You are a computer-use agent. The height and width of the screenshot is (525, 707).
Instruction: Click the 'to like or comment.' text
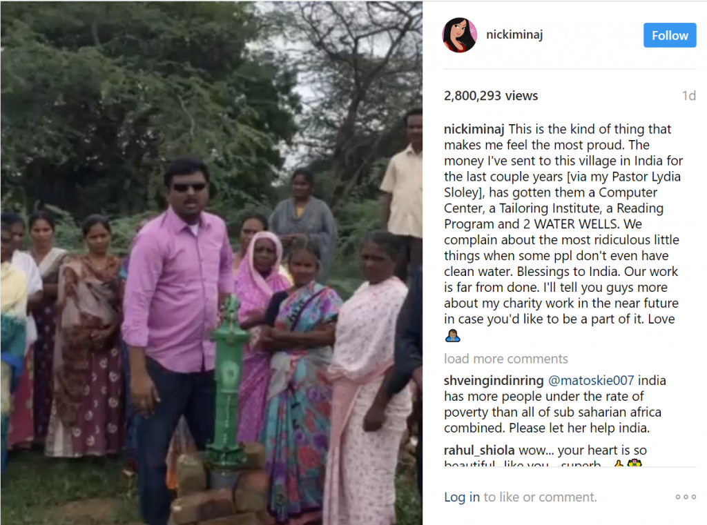540,497
